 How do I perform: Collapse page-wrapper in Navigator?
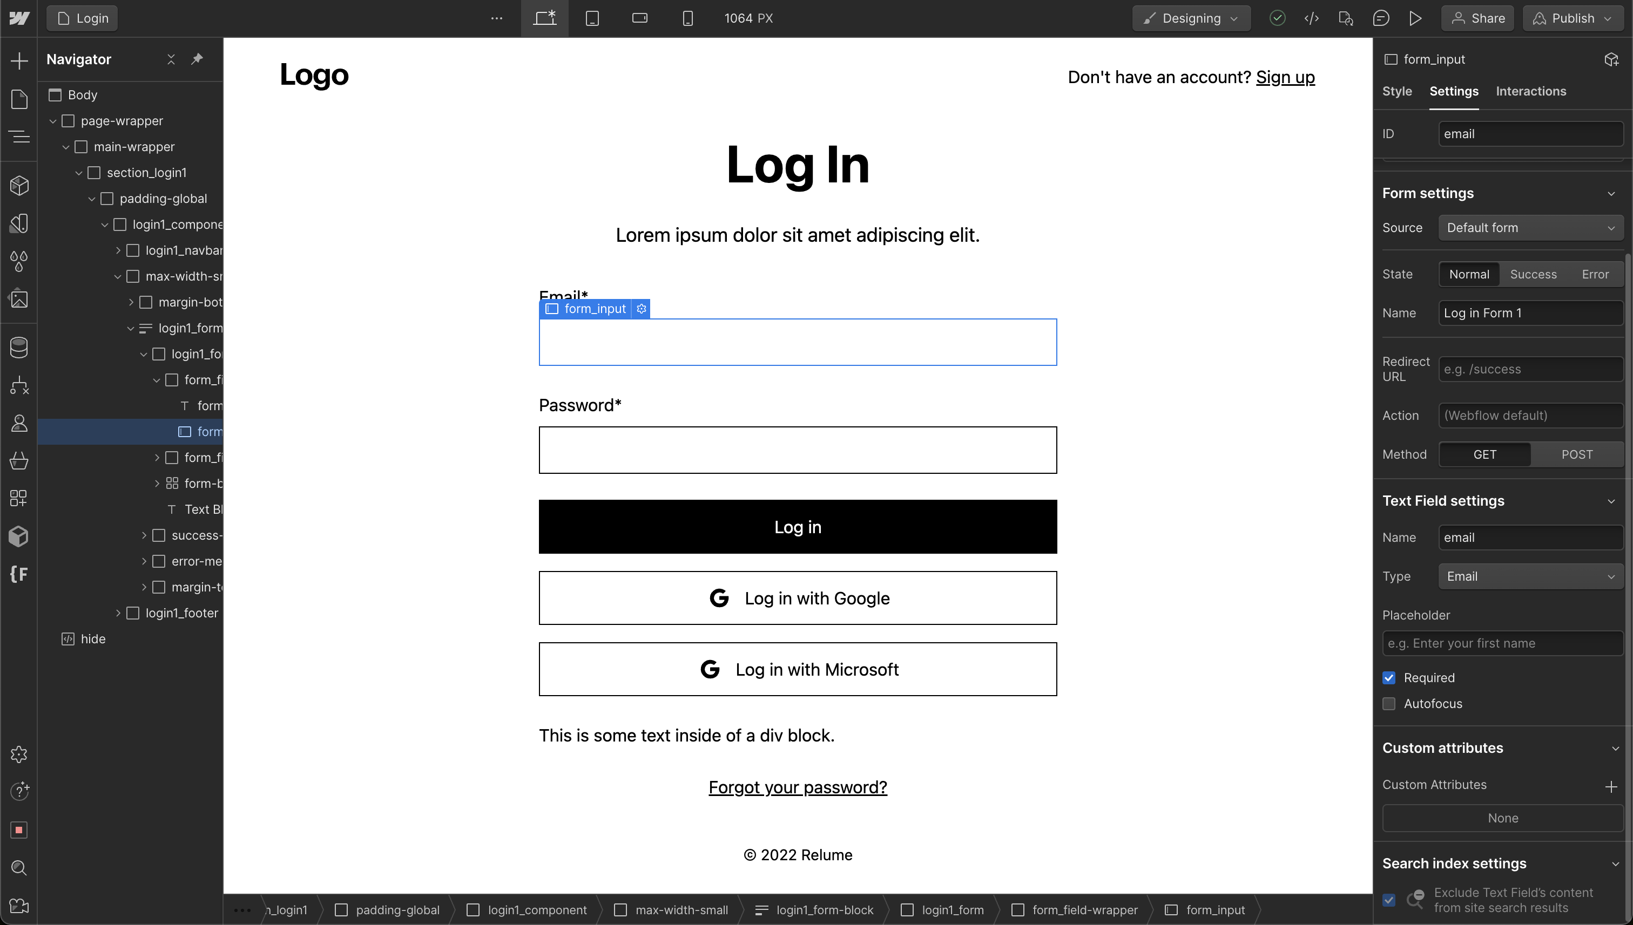53,121
